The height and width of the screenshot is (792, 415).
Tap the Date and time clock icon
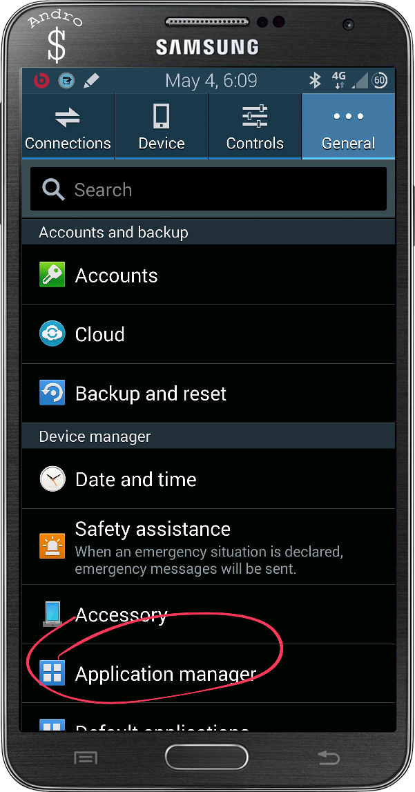(52, 479)
